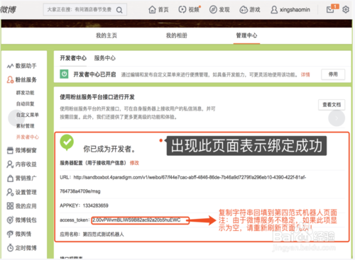This screenshot has height=260, width=355.
Task: Open 粉丝服务 in sidebar
Action: (26, 80)
